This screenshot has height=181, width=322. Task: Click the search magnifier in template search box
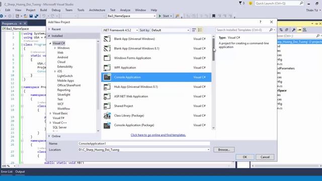271,30
